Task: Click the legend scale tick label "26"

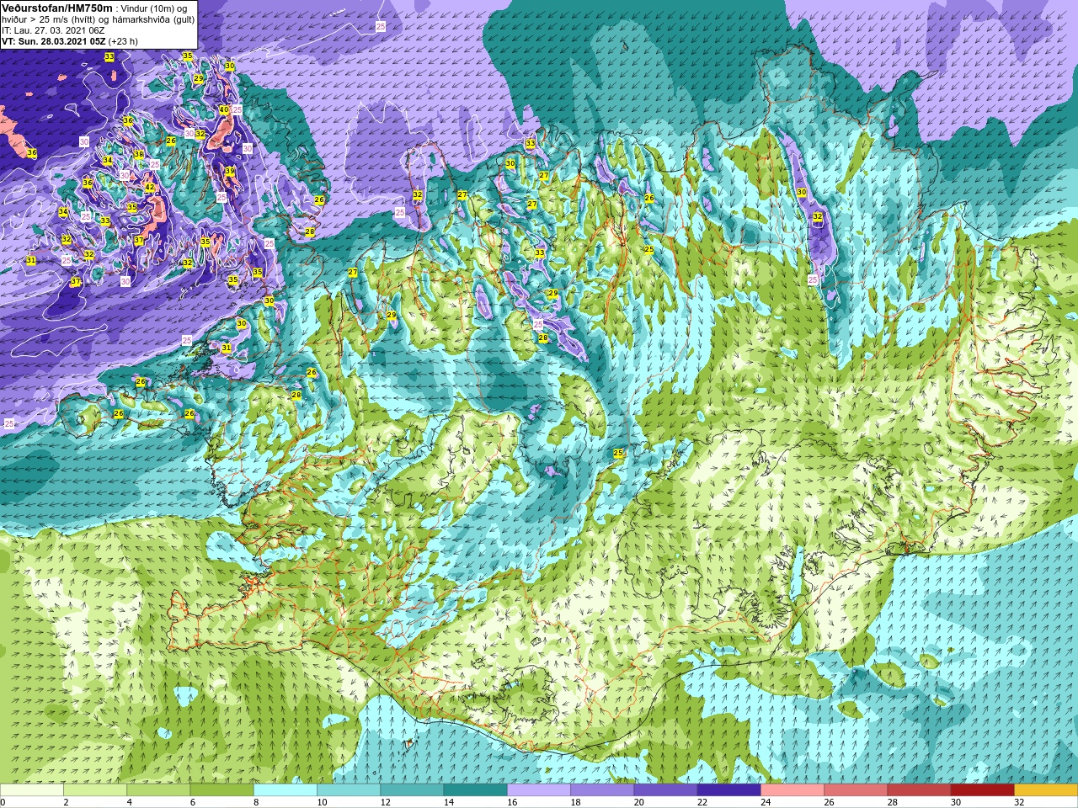Action: tap(829, 802)
